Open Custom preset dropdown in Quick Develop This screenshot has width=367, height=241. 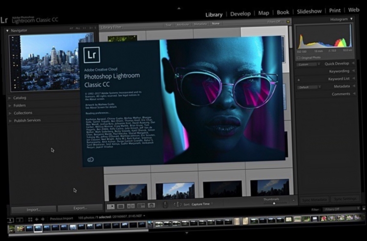point(308,64)
